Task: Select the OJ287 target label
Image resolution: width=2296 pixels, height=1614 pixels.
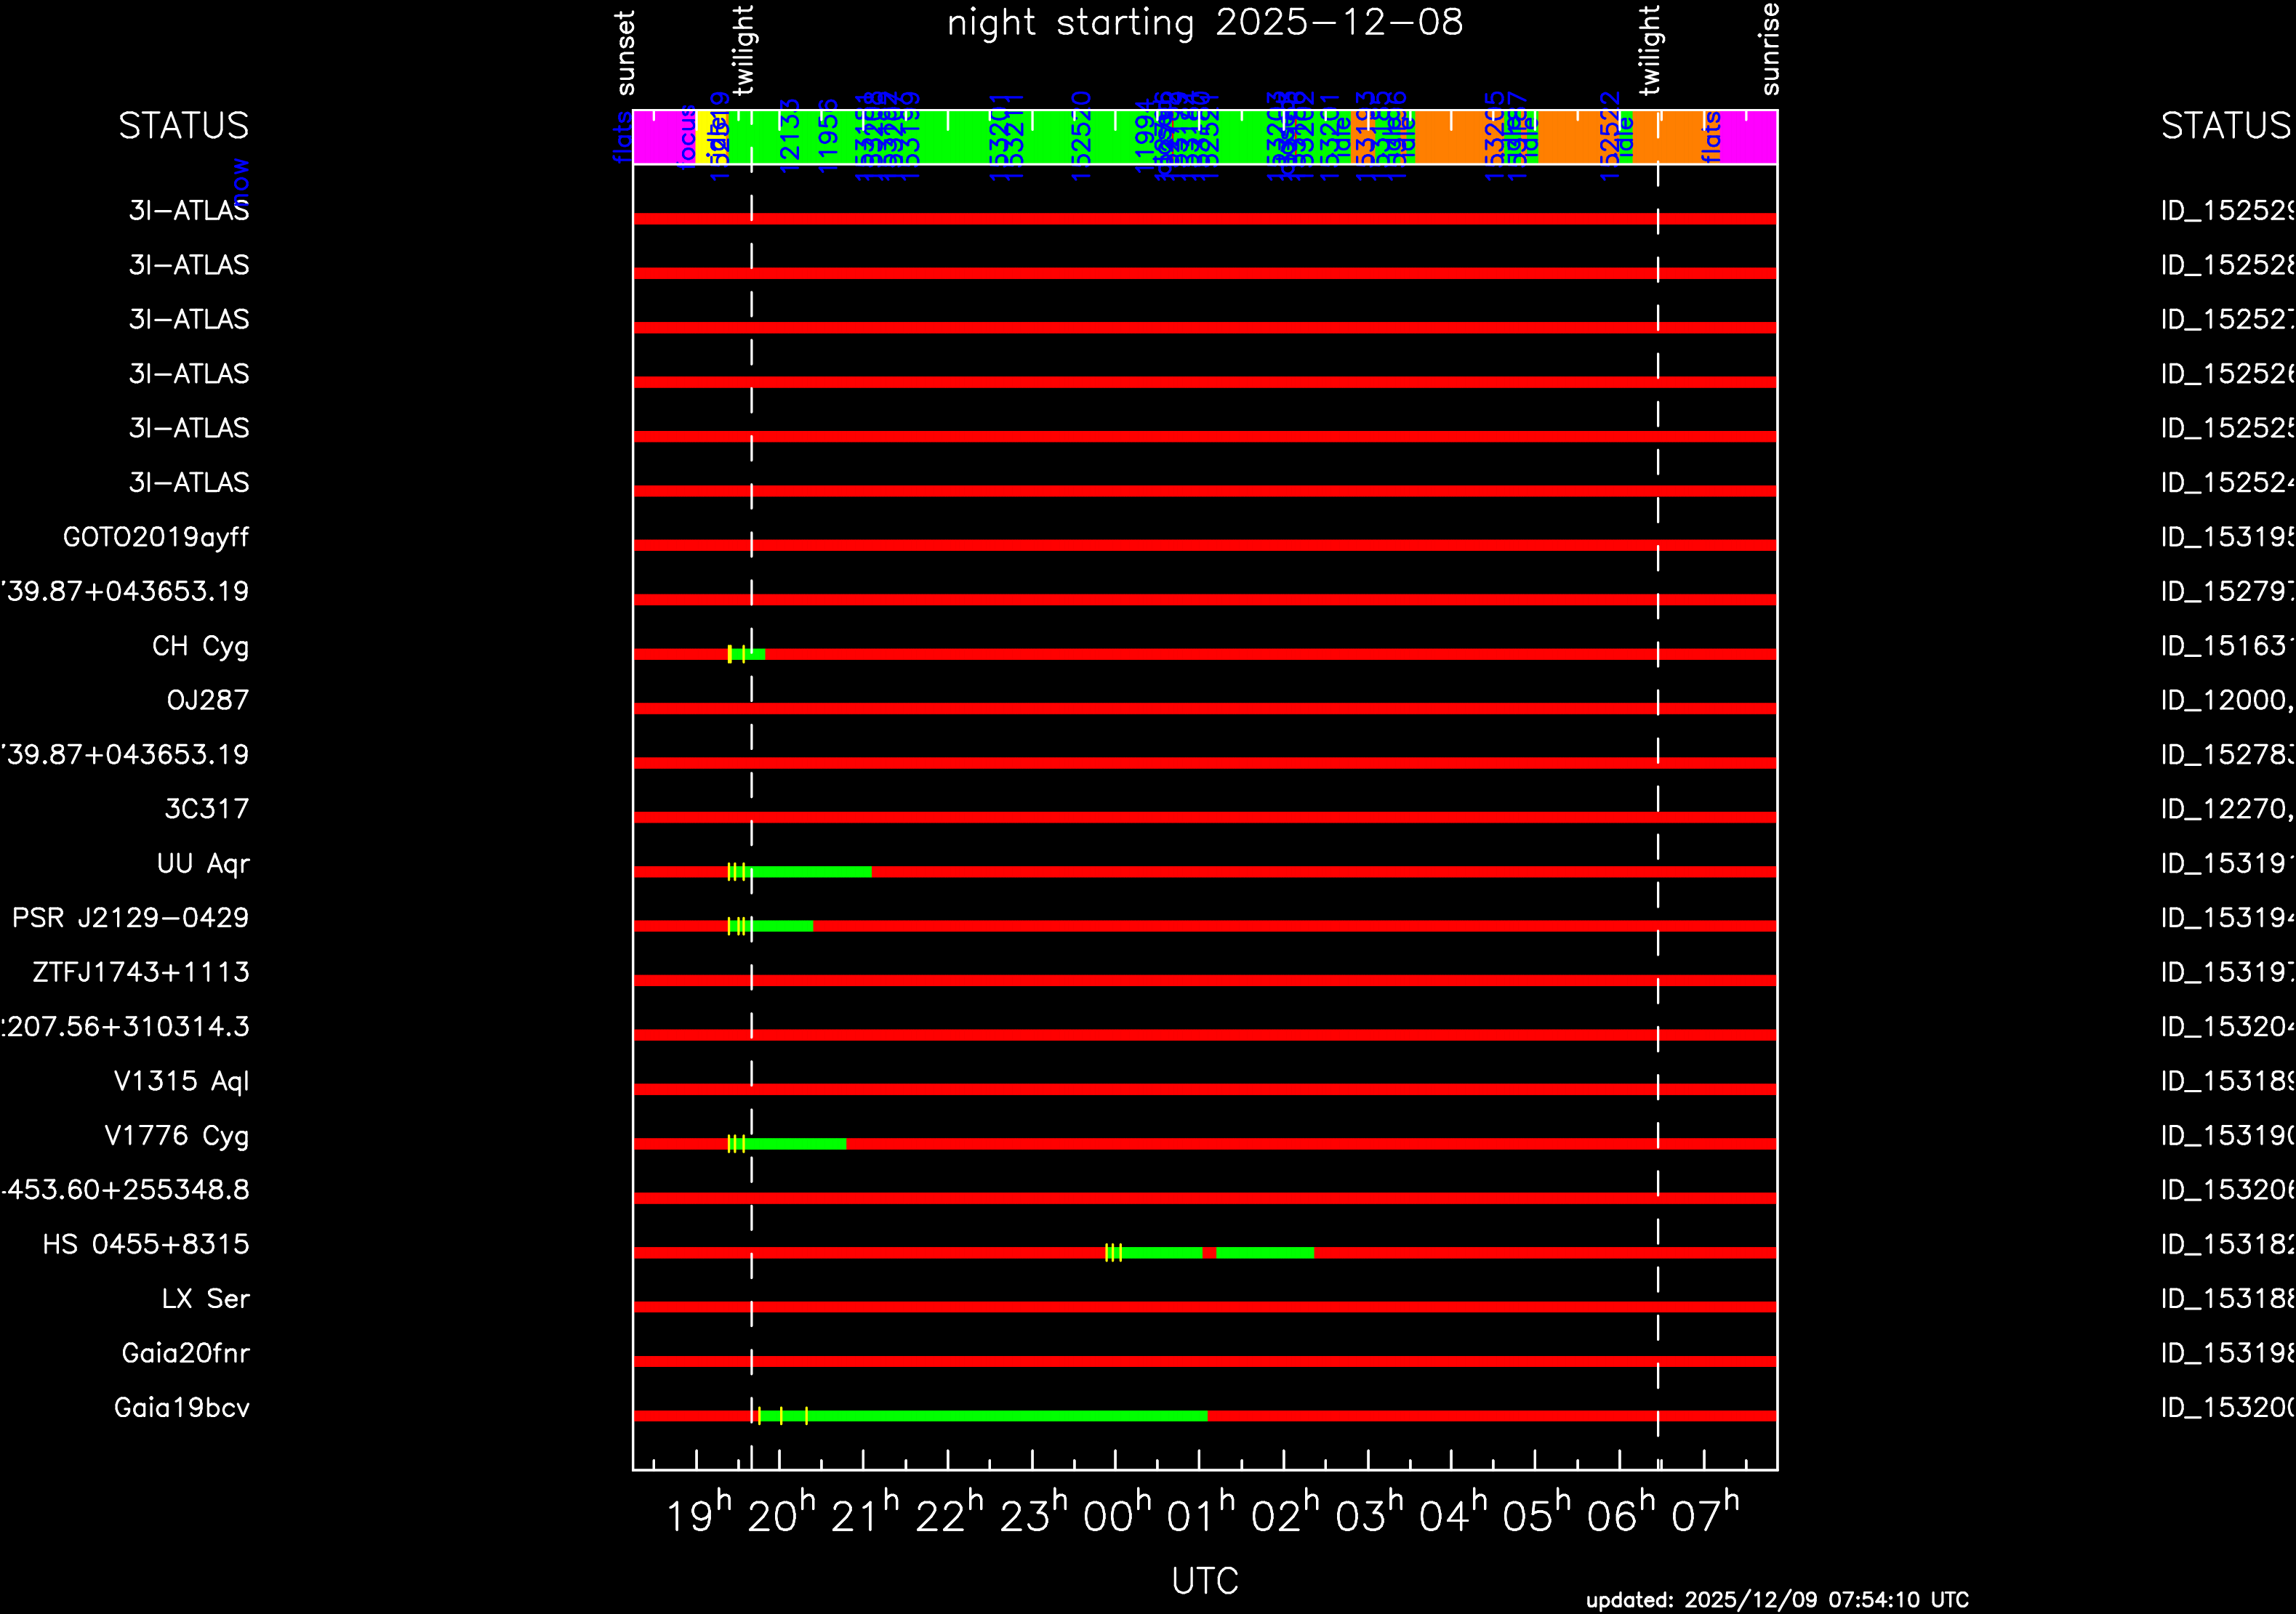Action: [207, 701]
